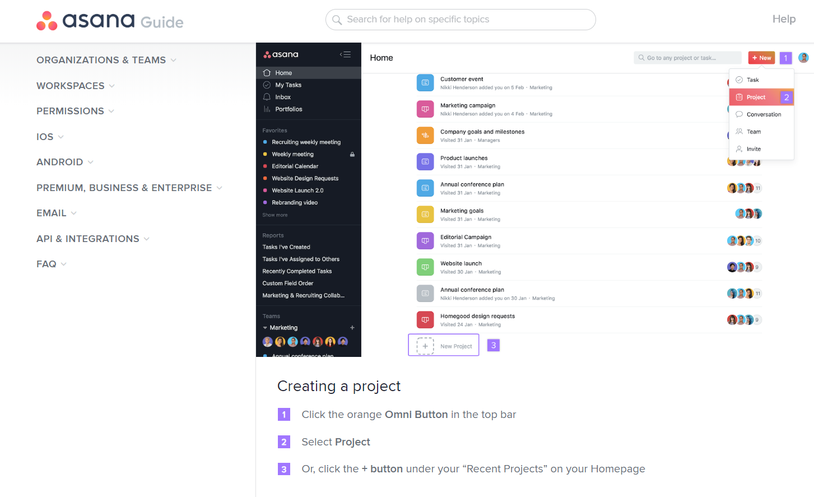Click the purple Editorial Campaign project icon
Viewport: 814px width, 497px height.
tap(425, 241)
